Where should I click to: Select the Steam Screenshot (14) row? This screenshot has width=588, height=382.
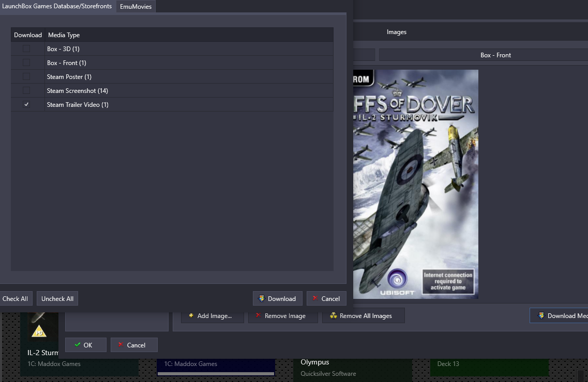(172, 90)
